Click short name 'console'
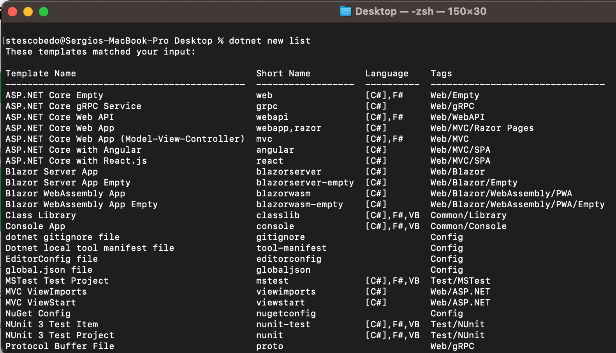This screenshot has width=616, height=353. (275, 226)
